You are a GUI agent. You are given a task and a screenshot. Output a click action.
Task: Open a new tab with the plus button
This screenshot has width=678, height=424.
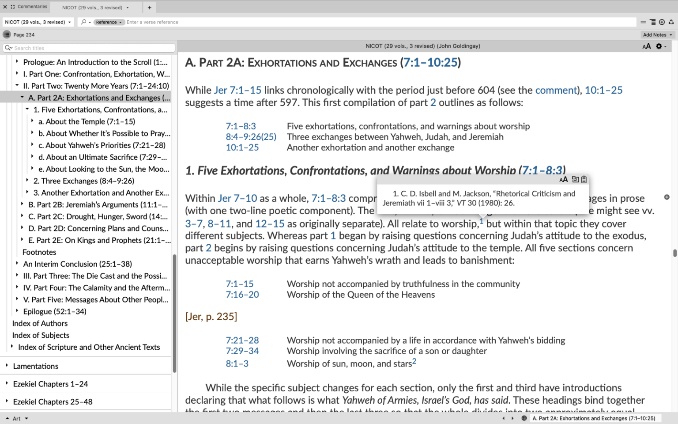click(x=149, y=8)
